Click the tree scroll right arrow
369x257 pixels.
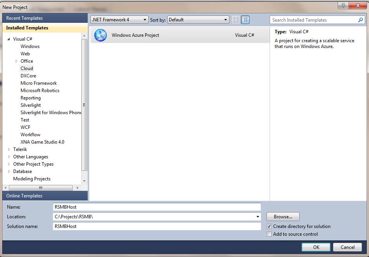point(78,188)
